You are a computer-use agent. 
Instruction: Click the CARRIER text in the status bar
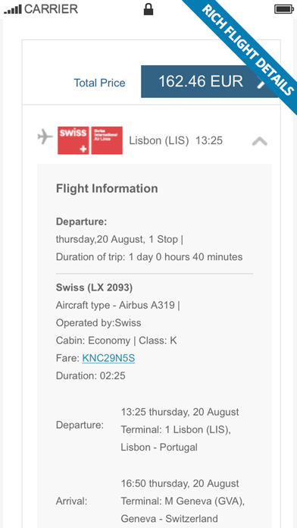pyautogui.click(x=51, y=9)
